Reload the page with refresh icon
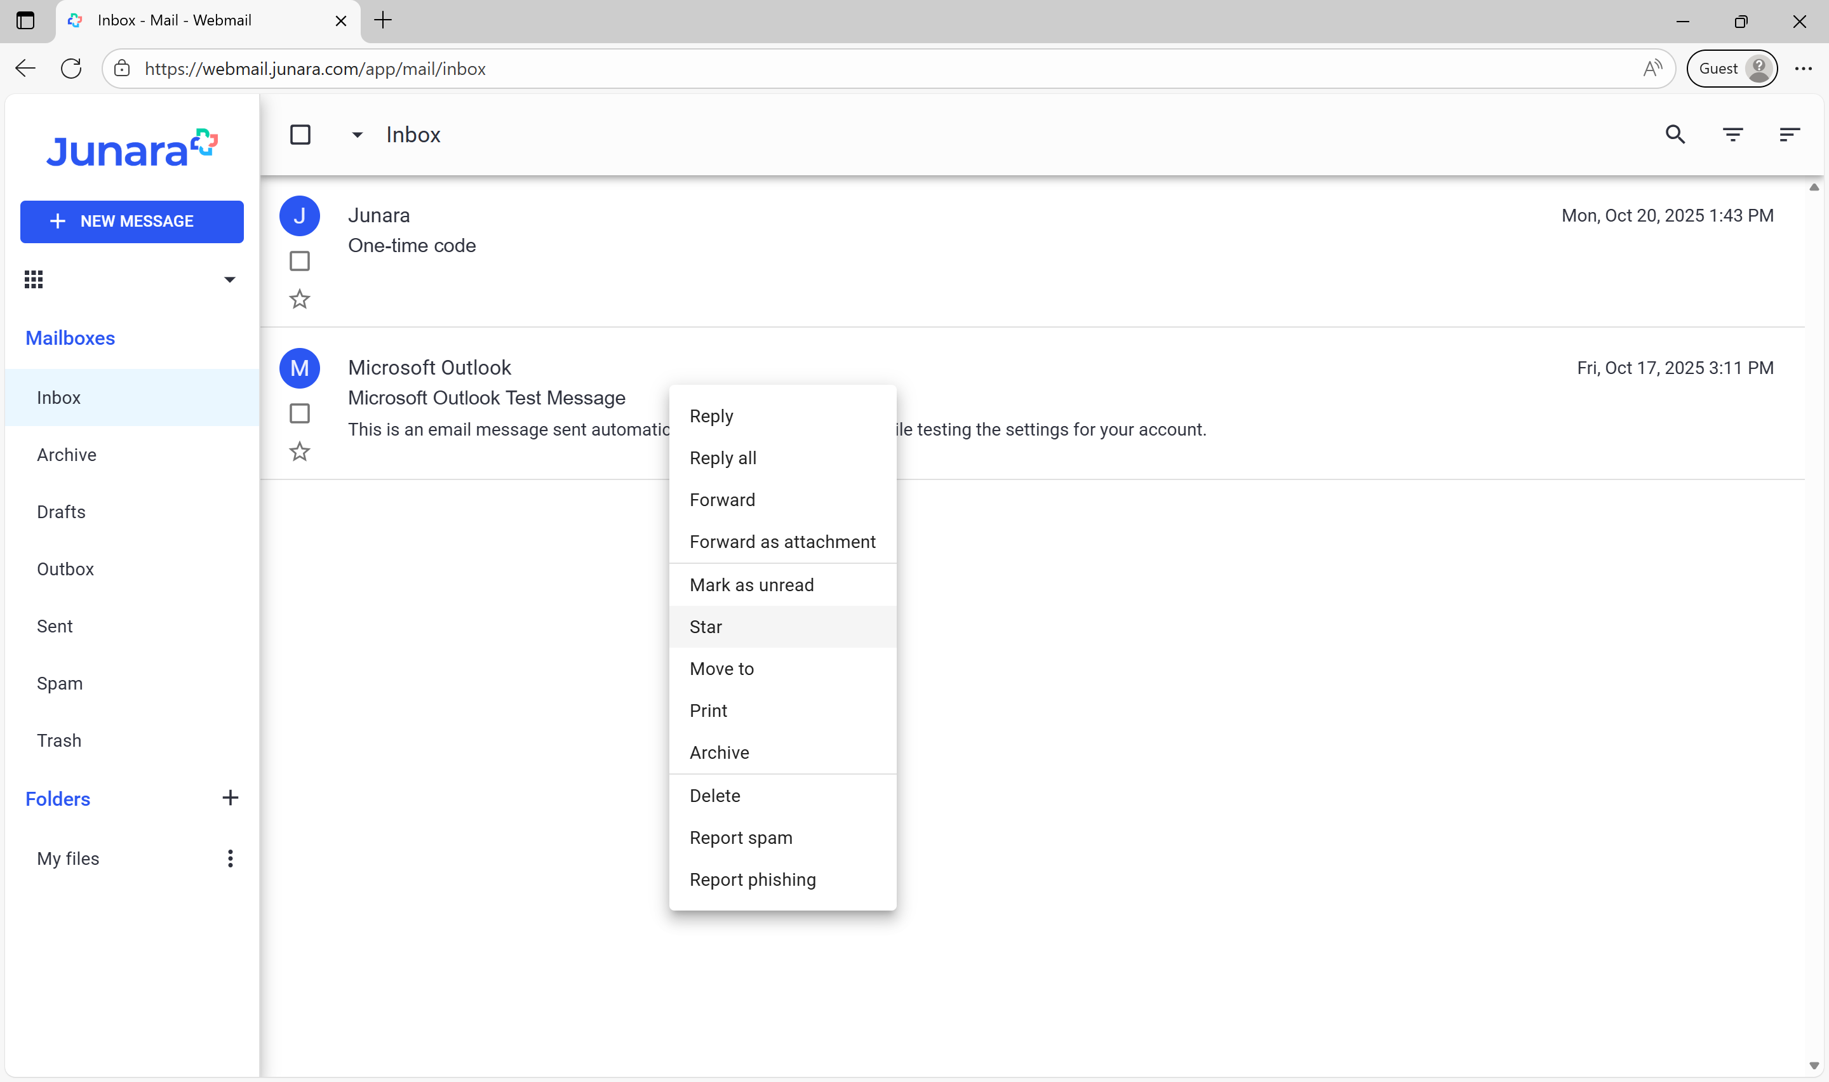This screenshot has height=1082, width=1829. point(70,69)
